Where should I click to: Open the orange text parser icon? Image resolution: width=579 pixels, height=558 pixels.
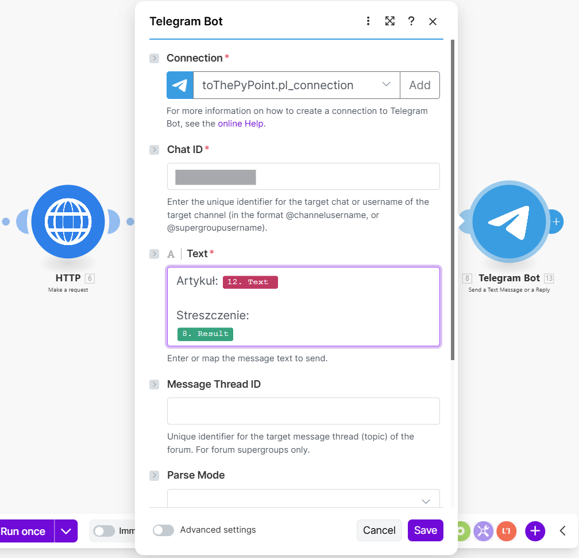[506, 532]
